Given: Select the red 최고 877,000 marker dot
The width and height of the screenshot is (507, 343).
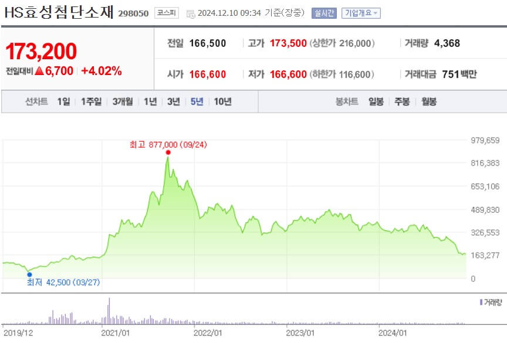Looking at the screenshot, I should [167, 152].
